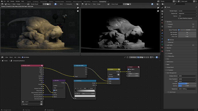The height and width of the screenshot is (111, 198).
Task: Toggle Noise Threshold checkbox
Action: 179,30
